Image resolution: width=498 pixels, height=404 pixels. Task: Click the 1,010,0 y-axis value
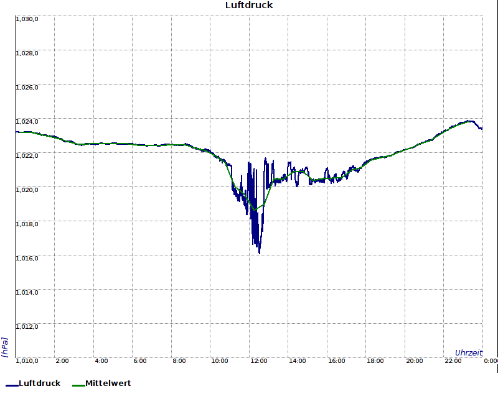click(27, 361)
